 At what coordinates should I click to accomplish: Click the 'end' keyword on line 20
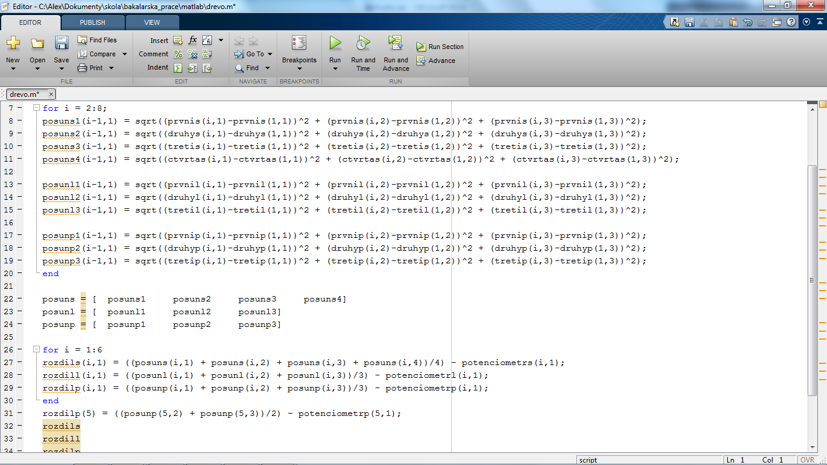tap(51, 274)
